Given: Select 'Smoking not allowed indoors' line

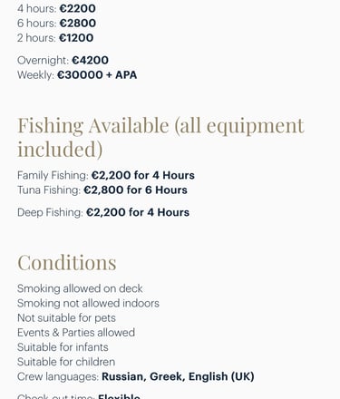Looking at the screenshot, I should (x=88, y=303).
